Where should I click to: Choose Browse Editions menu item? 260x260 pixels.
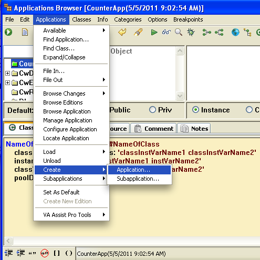click(71, 102)
